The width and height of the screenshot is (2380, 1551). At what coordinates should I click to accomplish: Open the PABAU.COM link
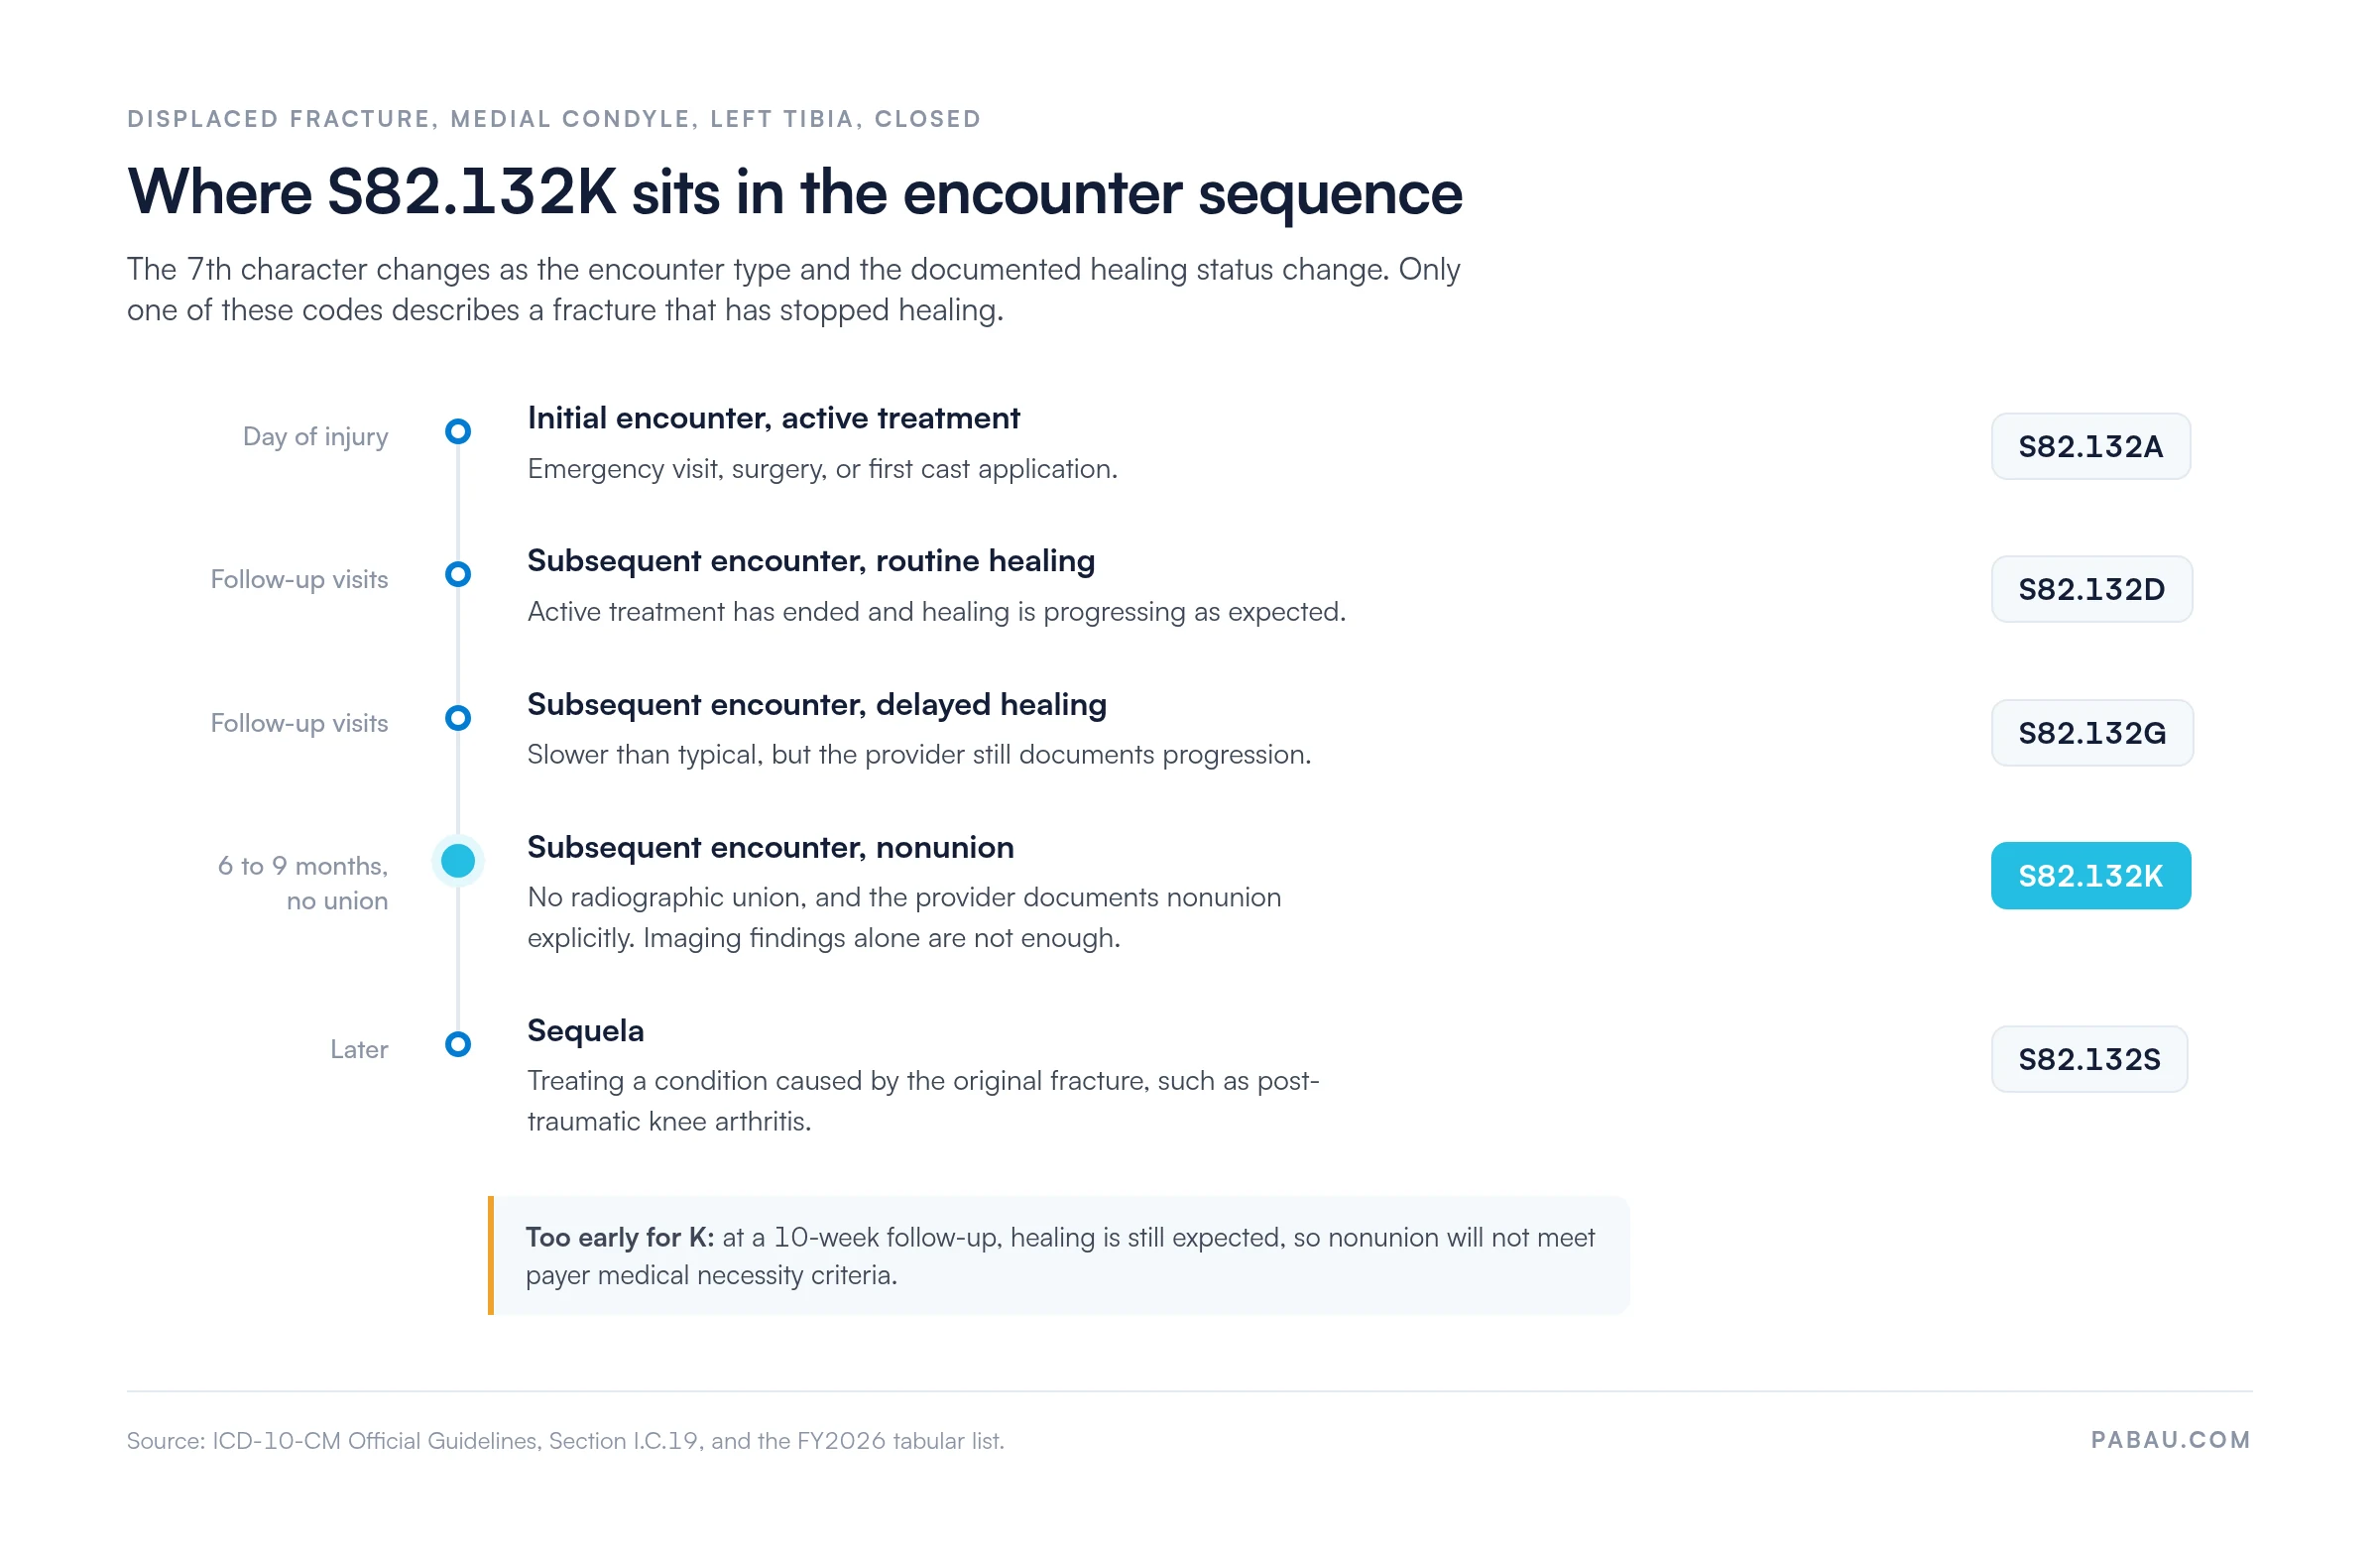click(x=2170, y=1439)
